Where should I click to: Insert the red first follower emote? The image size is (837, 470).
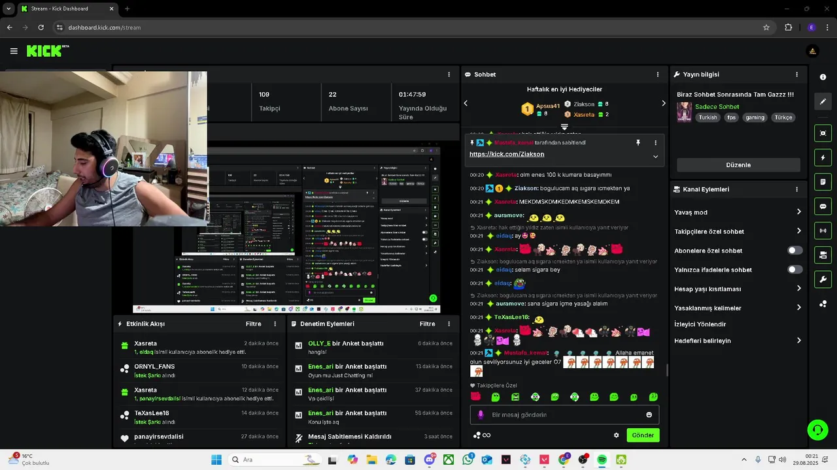click(475, 397)
